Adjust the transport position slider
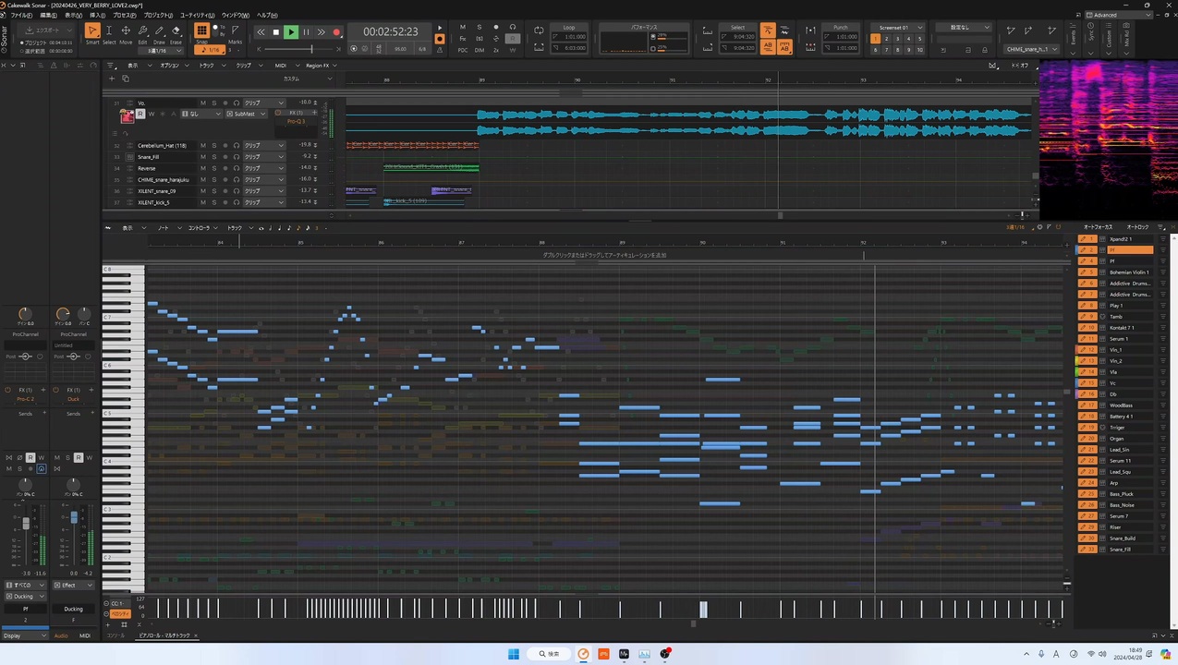The height and width of the screenshot is (665, 1178). [x=311, y=49]
